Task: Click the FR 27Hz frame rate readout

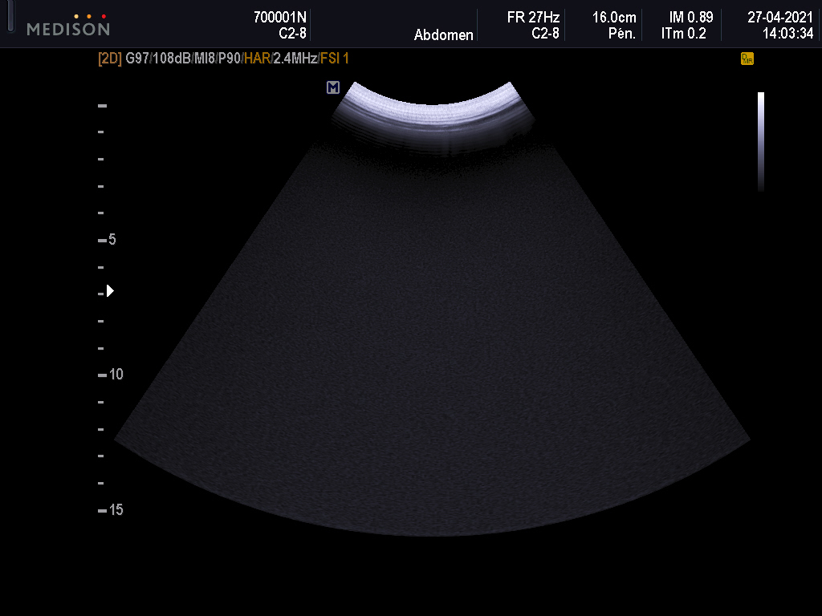Action: point(533,18)
